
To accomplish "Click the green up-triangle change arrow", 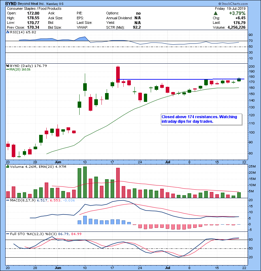I will pos(215,13).
